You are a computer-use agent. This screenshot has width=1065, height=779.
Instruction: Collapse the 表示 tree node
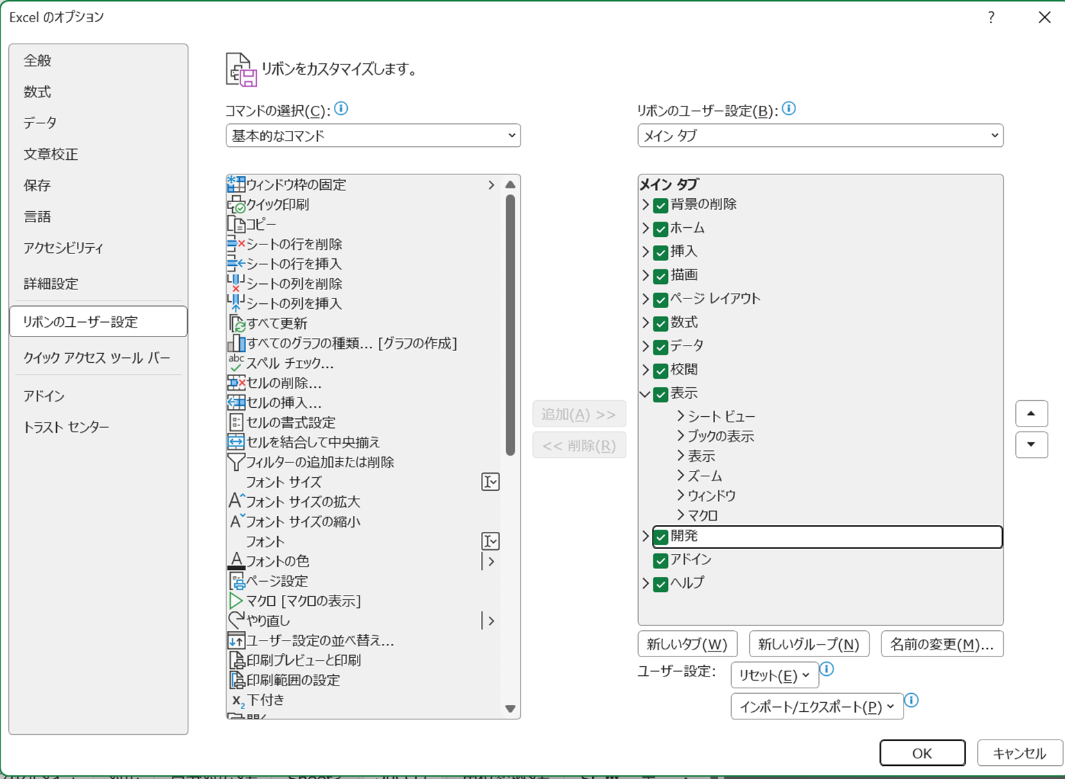point(645,394)
